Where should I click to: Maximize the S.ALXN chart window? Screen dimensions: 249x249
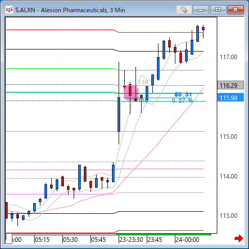point(218,10)
